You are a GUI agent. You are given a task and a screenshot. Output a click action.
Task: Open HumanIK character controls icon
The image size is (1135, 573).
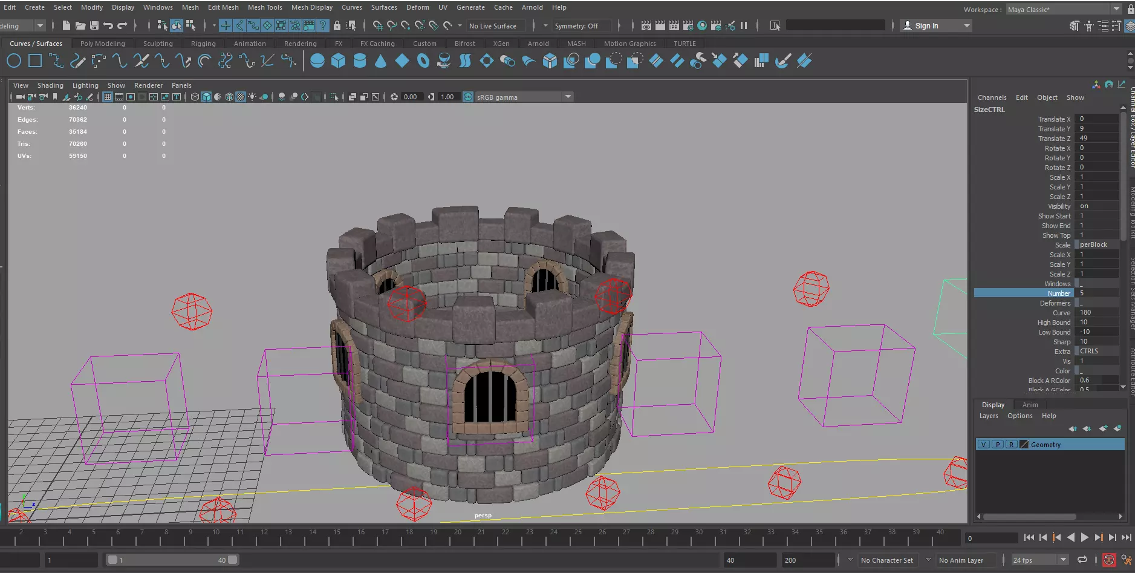click(x=1089, y=25)
